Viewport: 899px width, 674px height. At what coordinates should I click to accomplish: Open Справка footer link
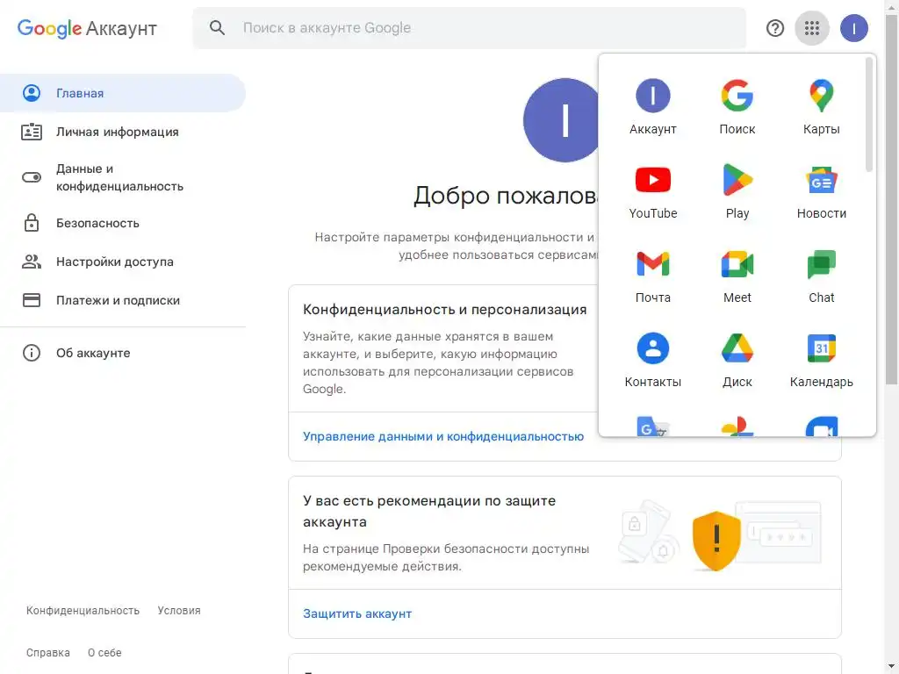click(x=48, y=652)
